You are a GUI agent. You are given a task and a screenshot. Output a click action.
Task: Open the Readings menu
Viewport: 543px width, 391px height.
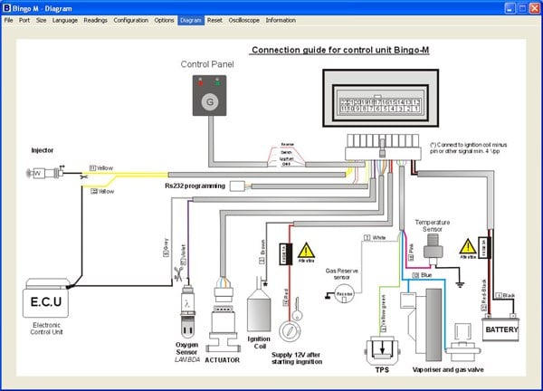click(x=95, y=19)
